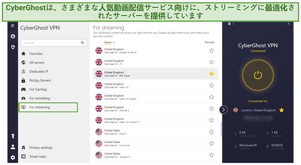Click the NoSpy Servers lock icon
This screenshot has height=165, width=301.
(24, 80)
